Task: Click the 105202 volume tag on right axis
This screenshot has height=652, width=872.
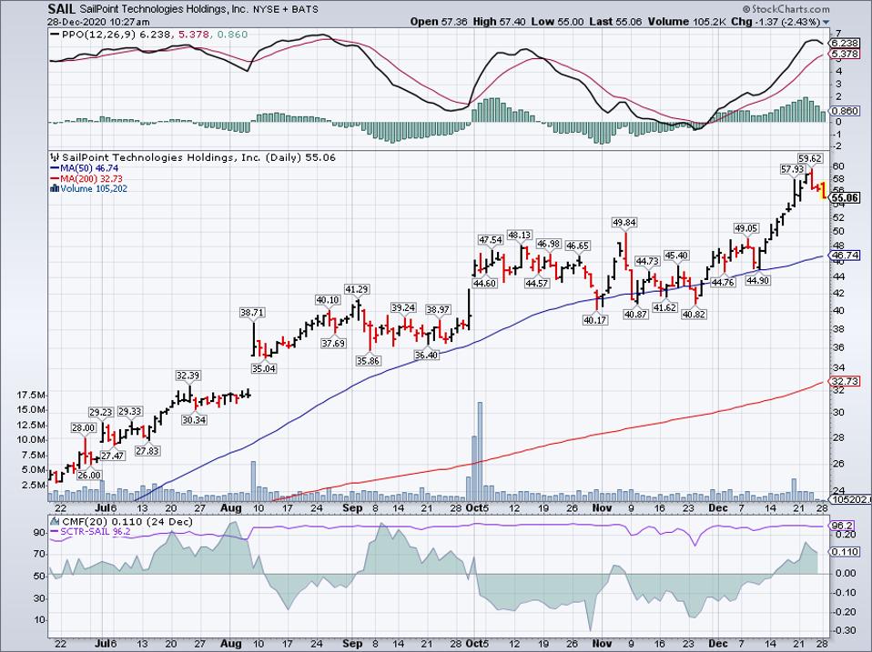Action: click(850, 500)
